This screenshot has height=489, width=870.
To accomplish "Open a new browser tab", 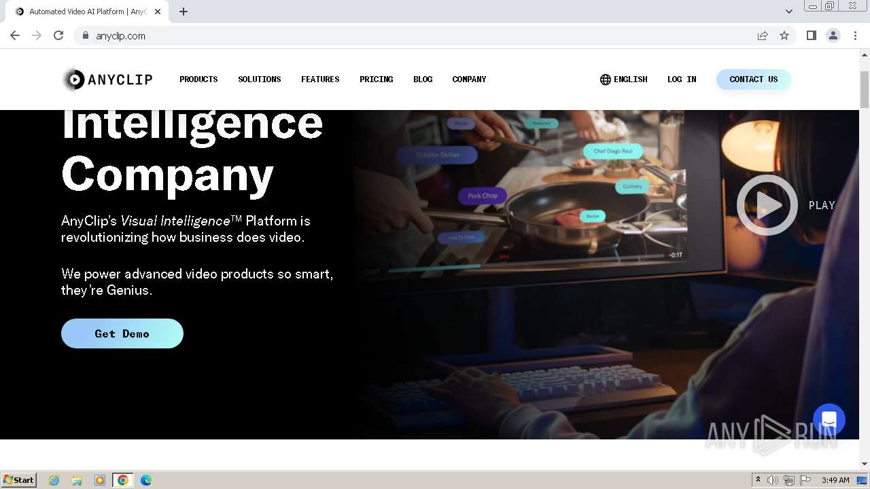I will tap(184, 12).
